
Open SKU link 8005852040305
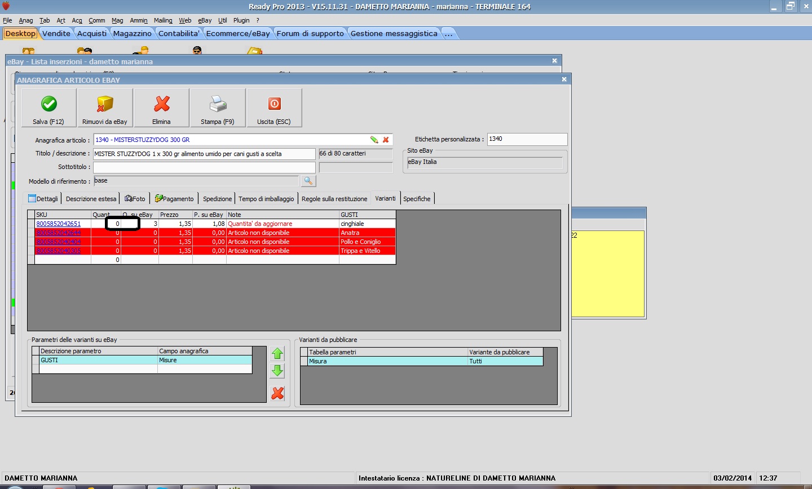click(58, 251)
